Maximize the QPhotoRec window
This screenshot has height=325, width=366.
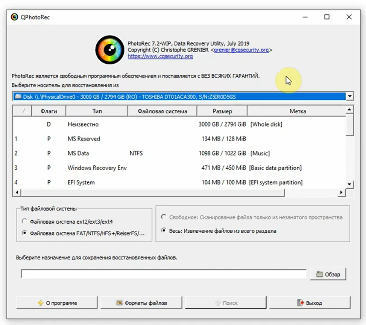coord(327,17)
